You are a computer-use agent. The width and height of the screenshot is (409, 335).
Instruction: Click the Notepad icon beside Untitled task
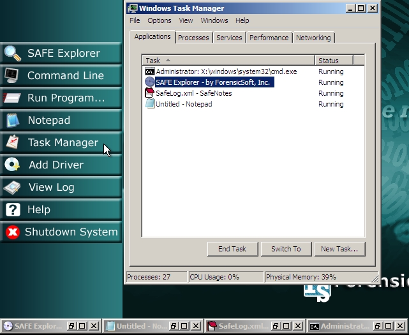pyautogui.click(x=150, y=104)
